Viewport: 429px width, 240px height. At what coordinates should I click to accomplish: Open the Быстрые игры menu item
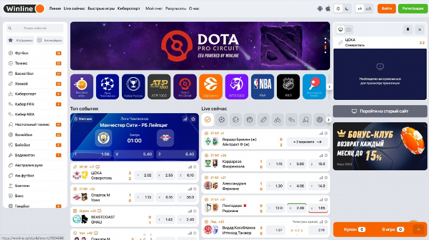coord(101,9)
